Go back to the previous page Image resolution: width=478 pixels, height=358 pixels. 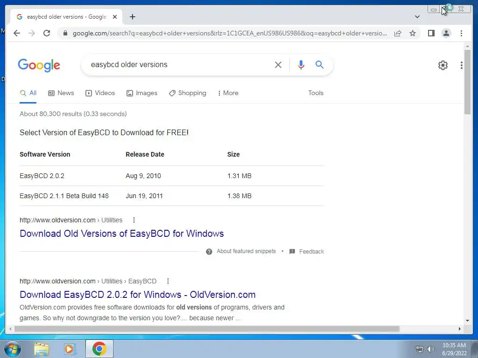tap(17, 33)
